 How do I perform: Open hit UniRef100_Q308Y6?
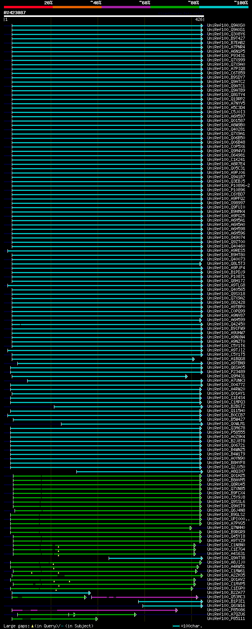click(x=226, y=34)
